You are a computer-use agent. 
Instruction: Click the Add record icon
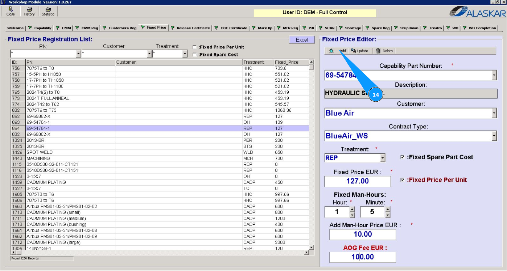[x=331, y=51]
